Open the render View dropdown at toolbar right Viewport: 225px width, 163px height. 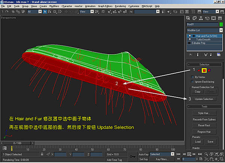click(217, 12)
